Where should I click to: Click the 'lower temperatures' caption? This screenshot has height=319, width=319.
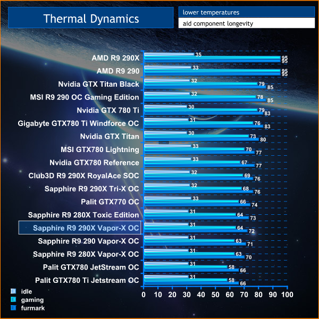coord(211,12)
